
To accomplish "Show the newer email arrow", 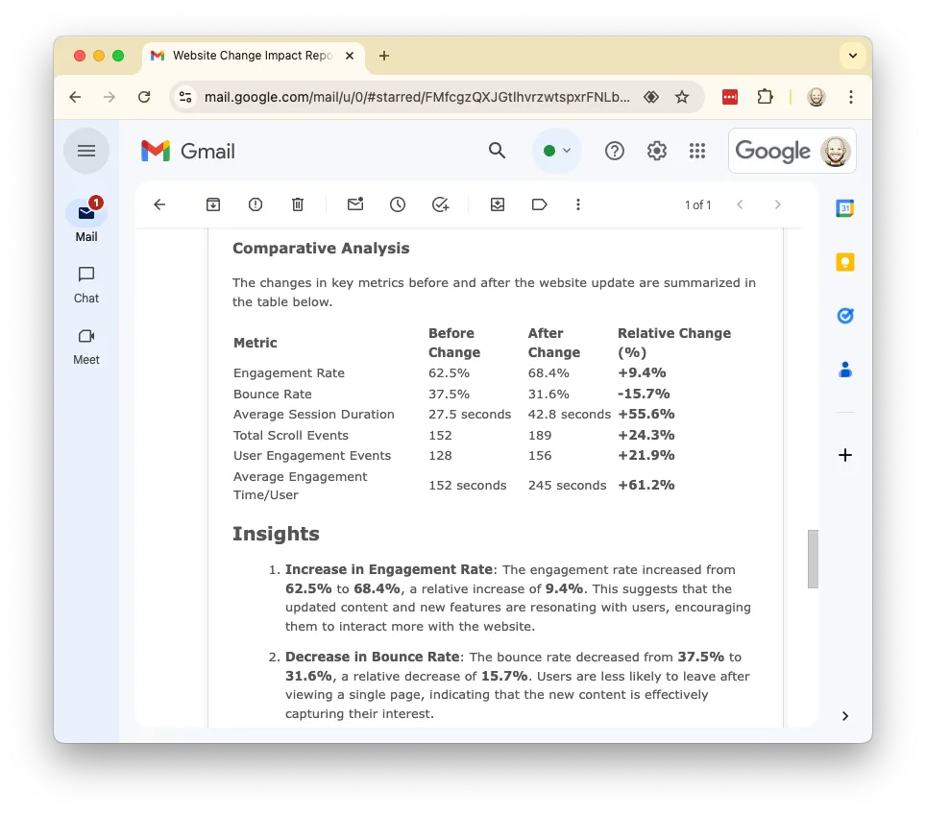I will (740, 204).
